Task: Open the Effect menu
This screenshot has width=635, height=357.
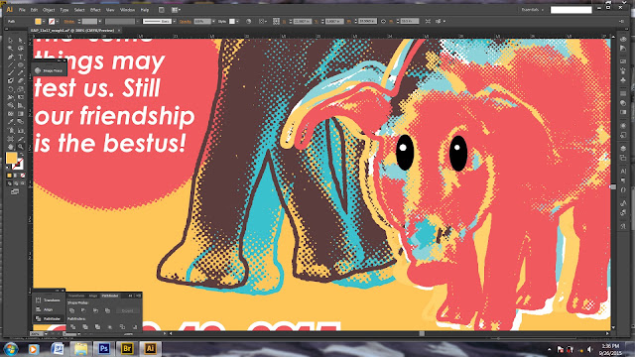Action: 95,10
